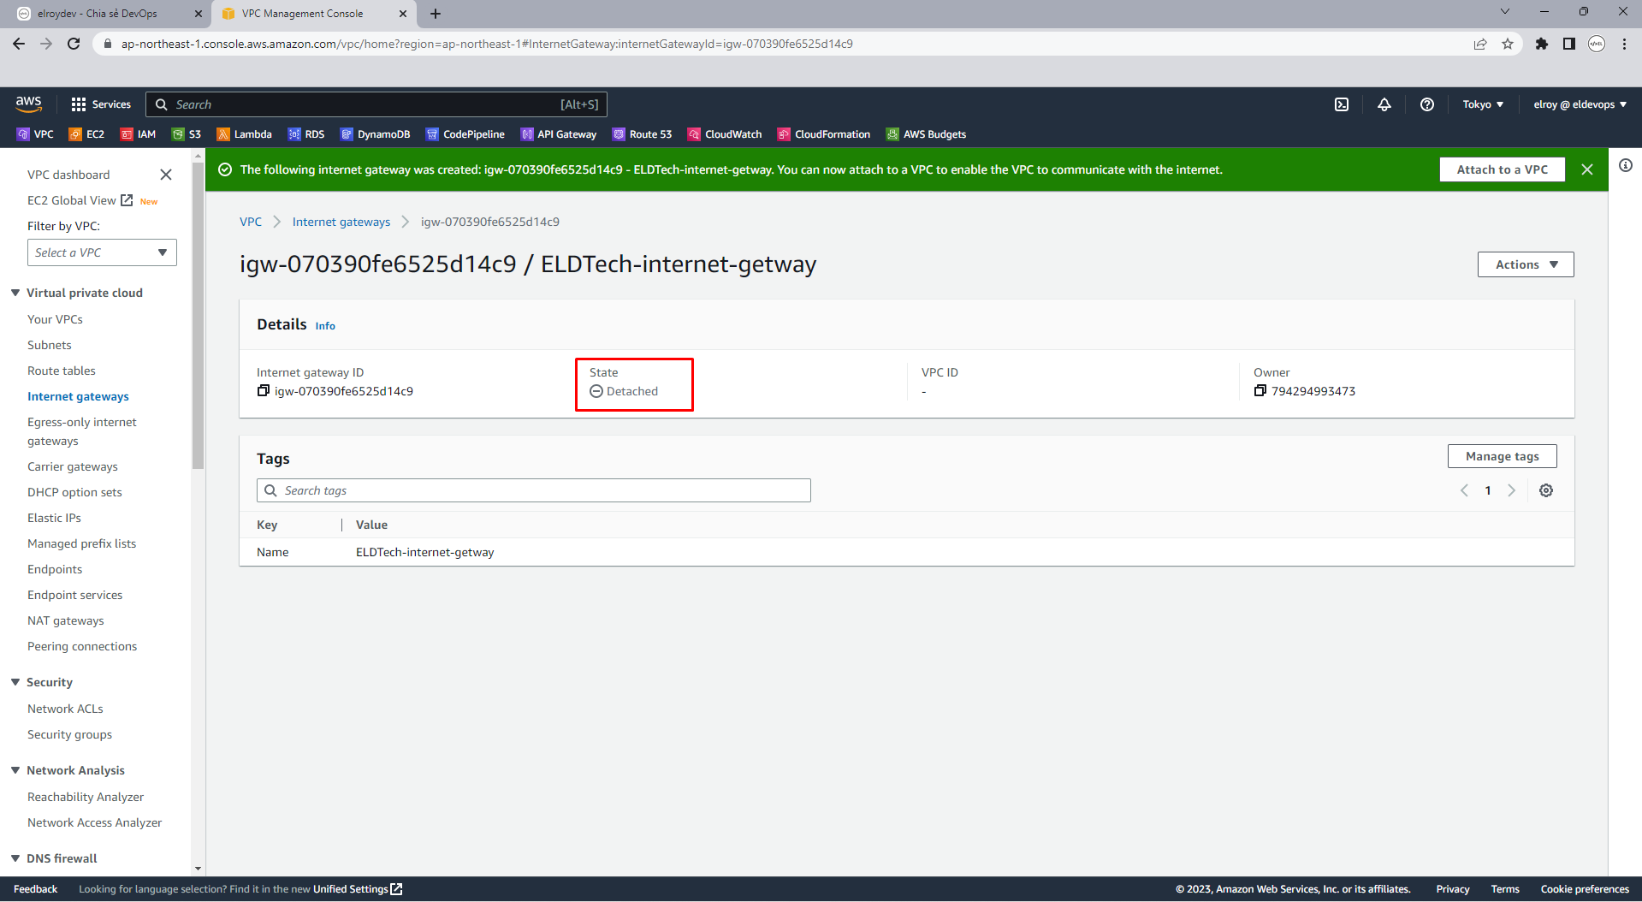Viewport: 1642px width, 902px height.
Task: Open AWS CloudShell icon
Action: 1342,104
